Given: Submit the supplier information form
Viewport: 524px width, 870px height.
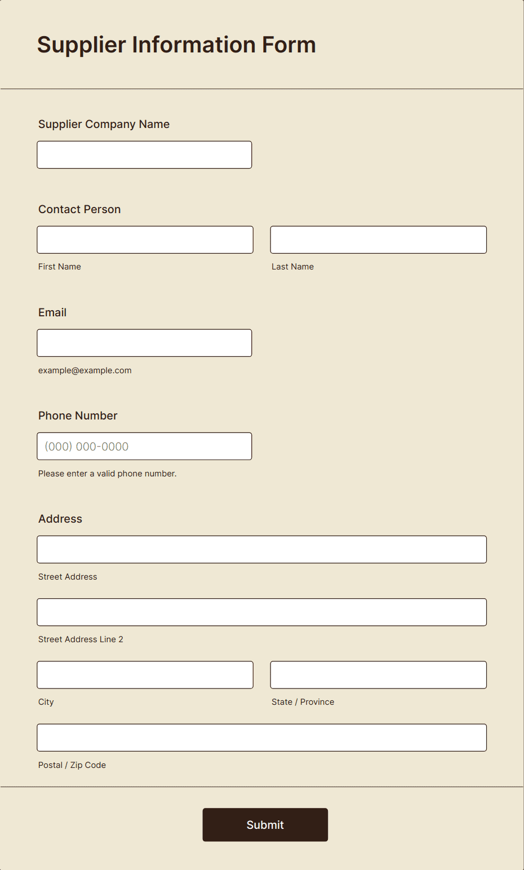Looking at the screenshot, I should pos(265,825).
